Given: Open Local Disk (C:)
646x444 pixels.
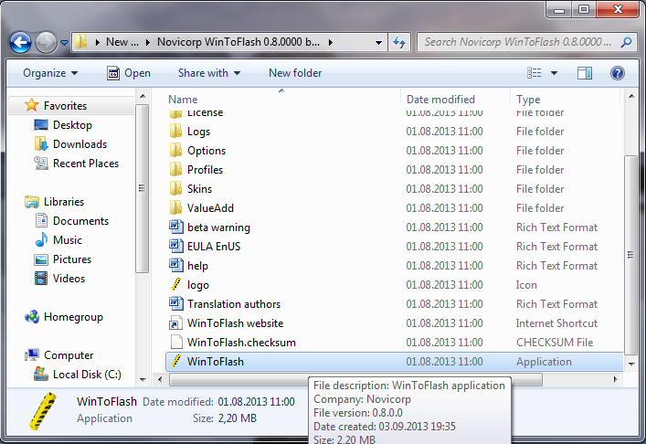Looking at the screenshot, I should 87,375.
